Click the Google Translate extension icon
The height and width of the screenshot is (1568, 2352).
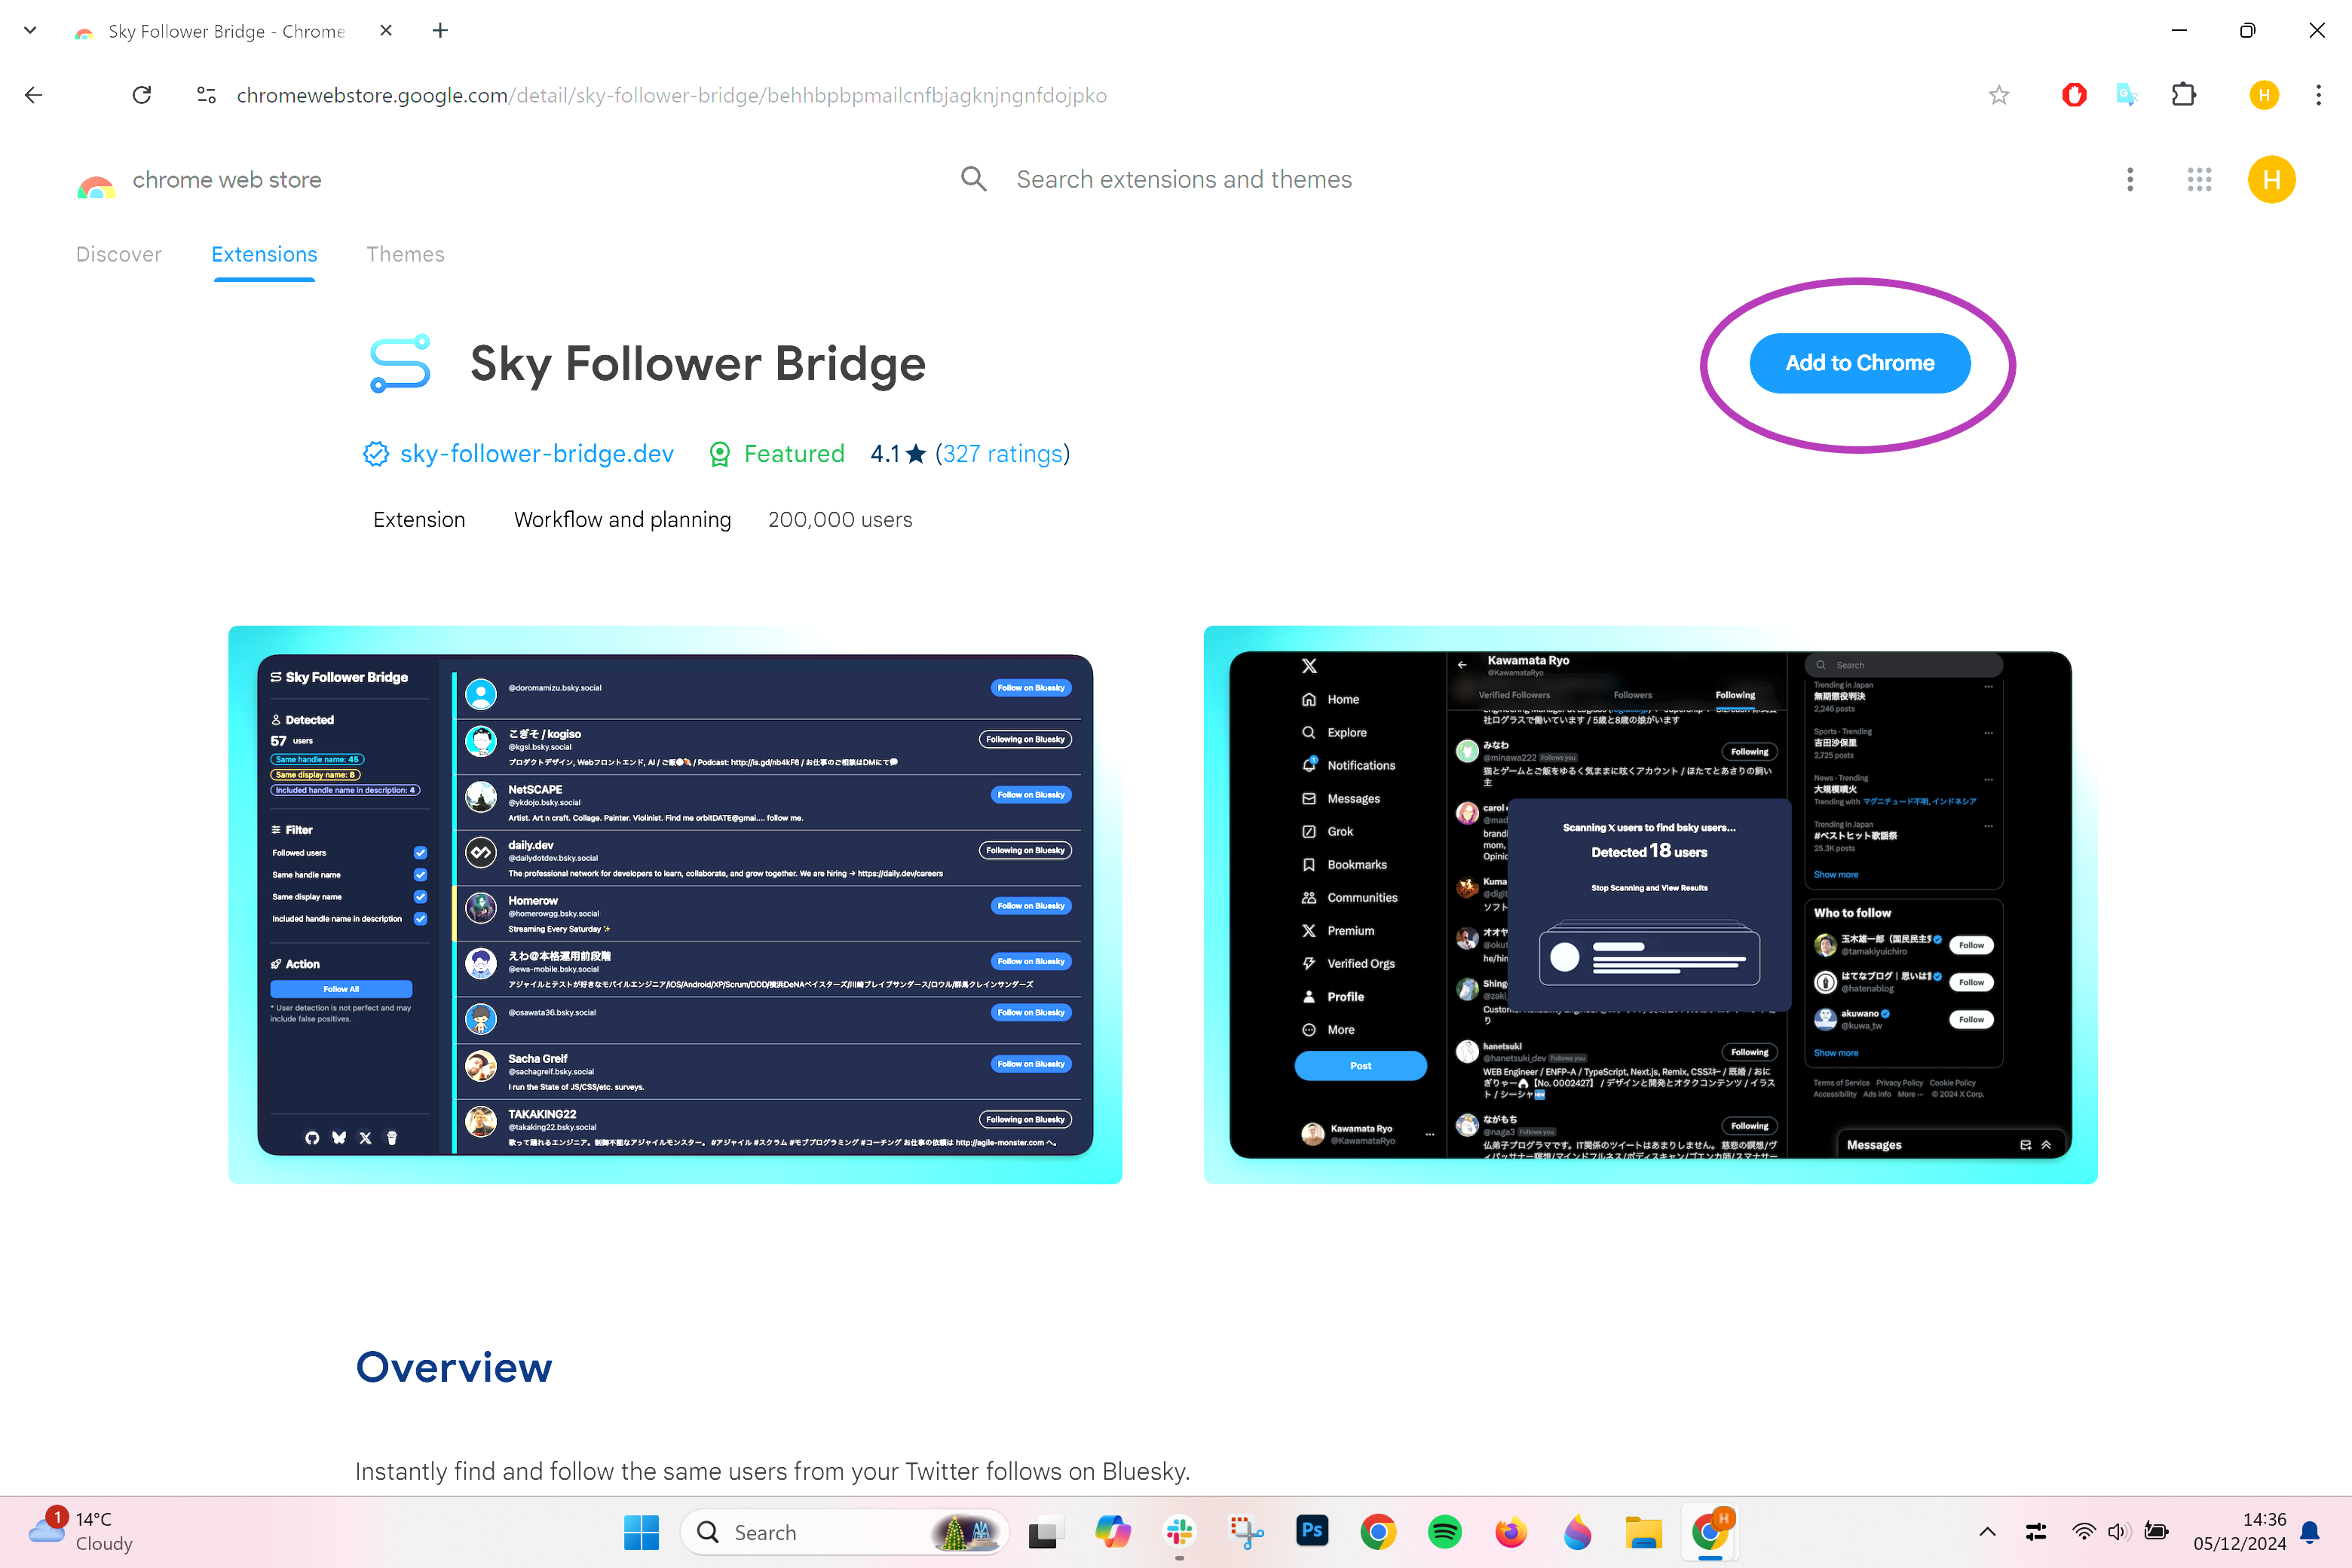point(2127,95)
